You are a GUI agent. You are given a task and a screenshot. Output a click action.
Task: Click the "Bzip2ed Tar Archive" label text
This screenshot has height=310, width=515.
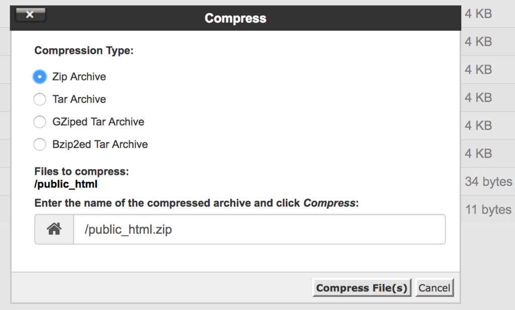[x=100, y=144]
